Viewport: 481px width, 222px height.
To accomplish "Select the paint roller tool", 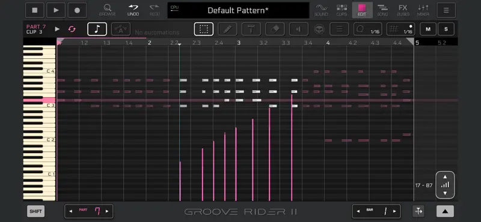I will [251, 29].
